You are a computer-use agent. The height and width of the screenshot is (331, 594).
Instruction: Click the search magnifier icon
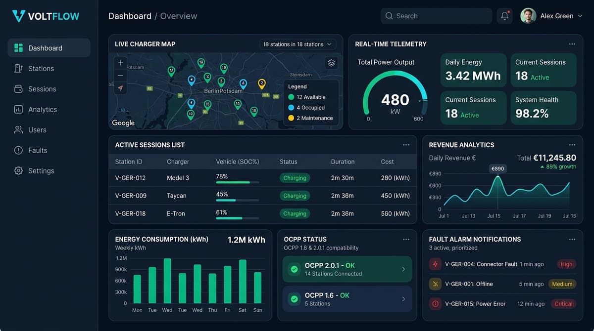tap(389, 16)
